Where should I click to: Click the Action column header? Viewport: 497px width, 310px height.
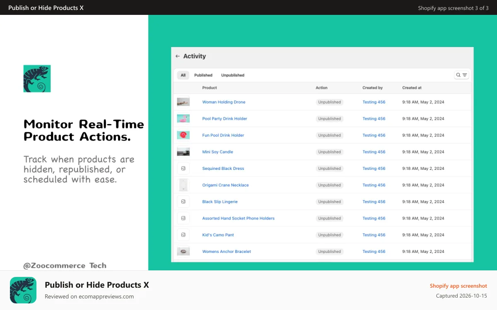click(321, 88)
